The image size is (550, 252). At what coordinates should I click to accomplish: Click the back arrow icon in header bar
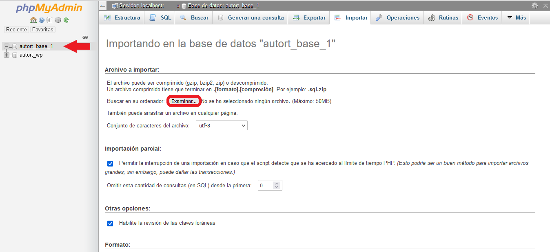point(103,6)
